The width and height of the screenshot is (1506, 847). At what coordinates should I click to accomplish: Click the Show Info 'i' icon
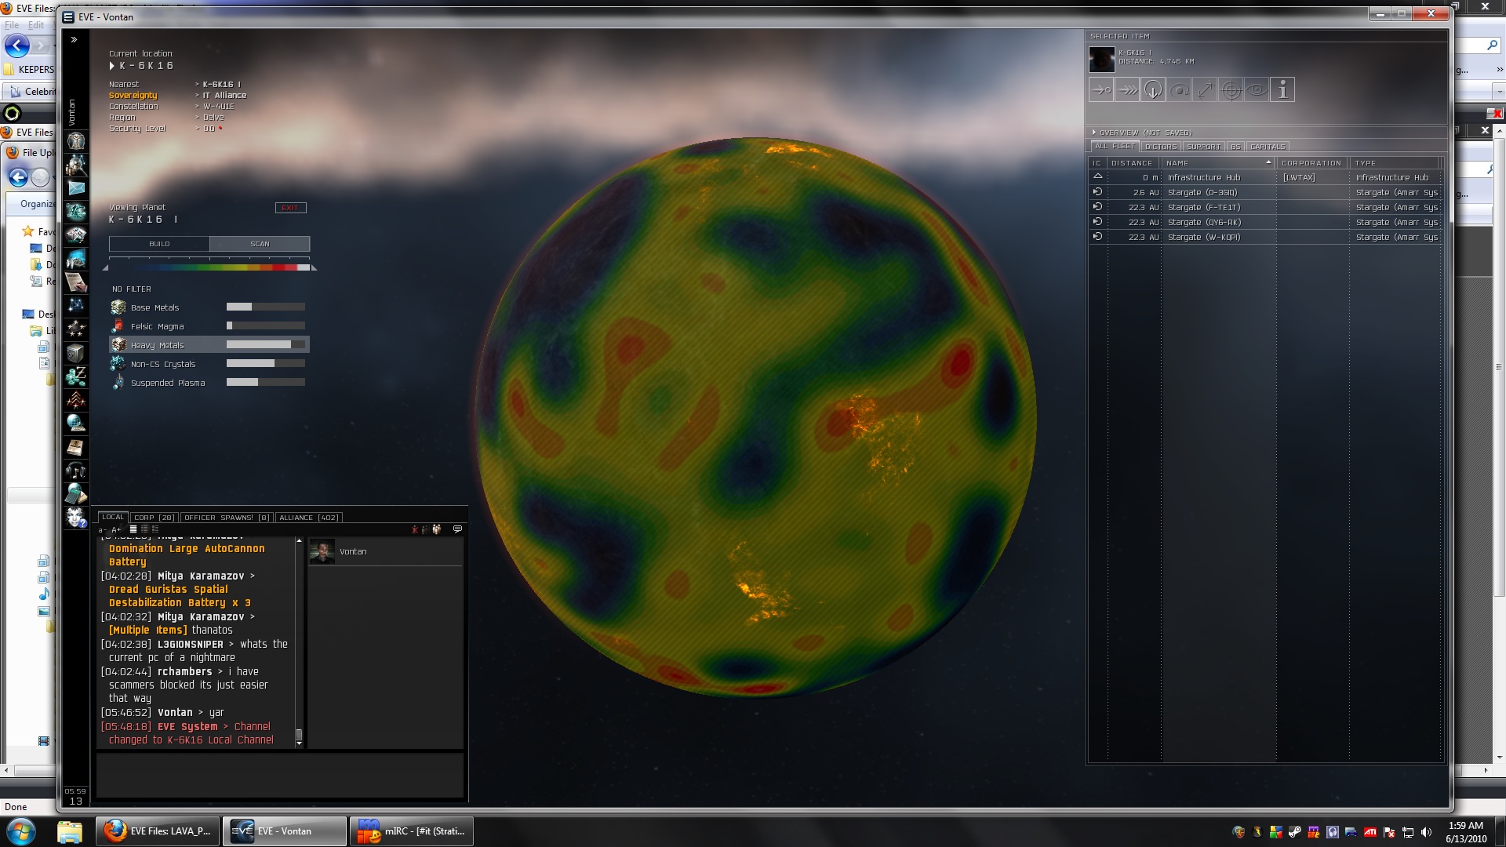tap(1282, 90)
